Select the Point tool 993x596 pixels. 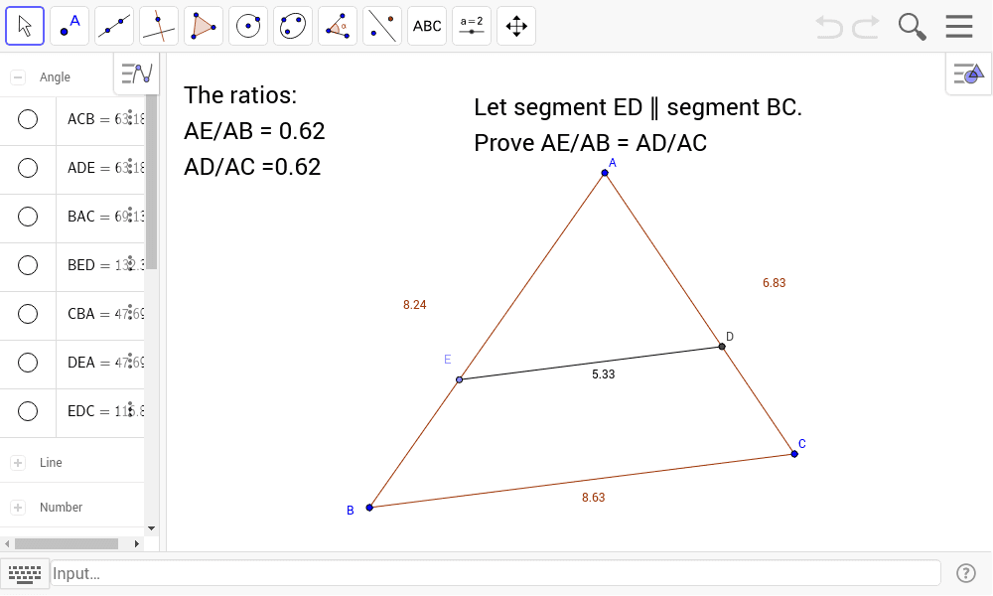pyautogui.click(x=70, y=26)
